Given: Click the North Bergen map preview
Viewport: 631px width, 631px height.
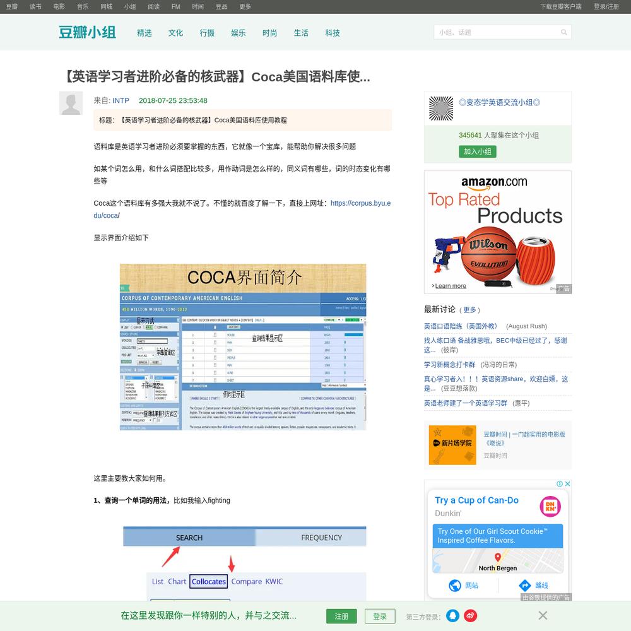Looking at the screenshot, I should point(498,560).
